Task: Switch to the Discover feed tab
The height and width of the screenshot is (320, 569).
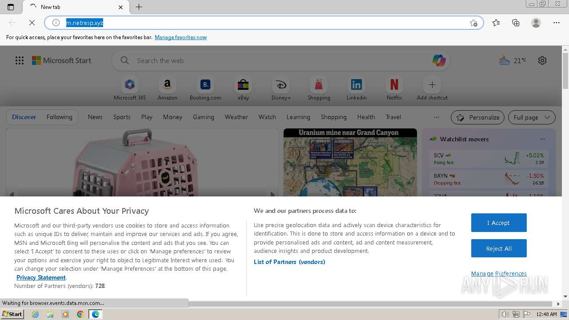Action: click(x=24, y=117)
